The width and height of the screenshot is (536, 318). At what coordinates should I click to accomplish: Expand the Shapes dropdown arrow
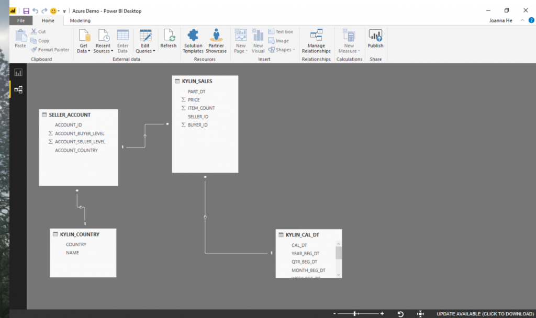coord(294,50)
